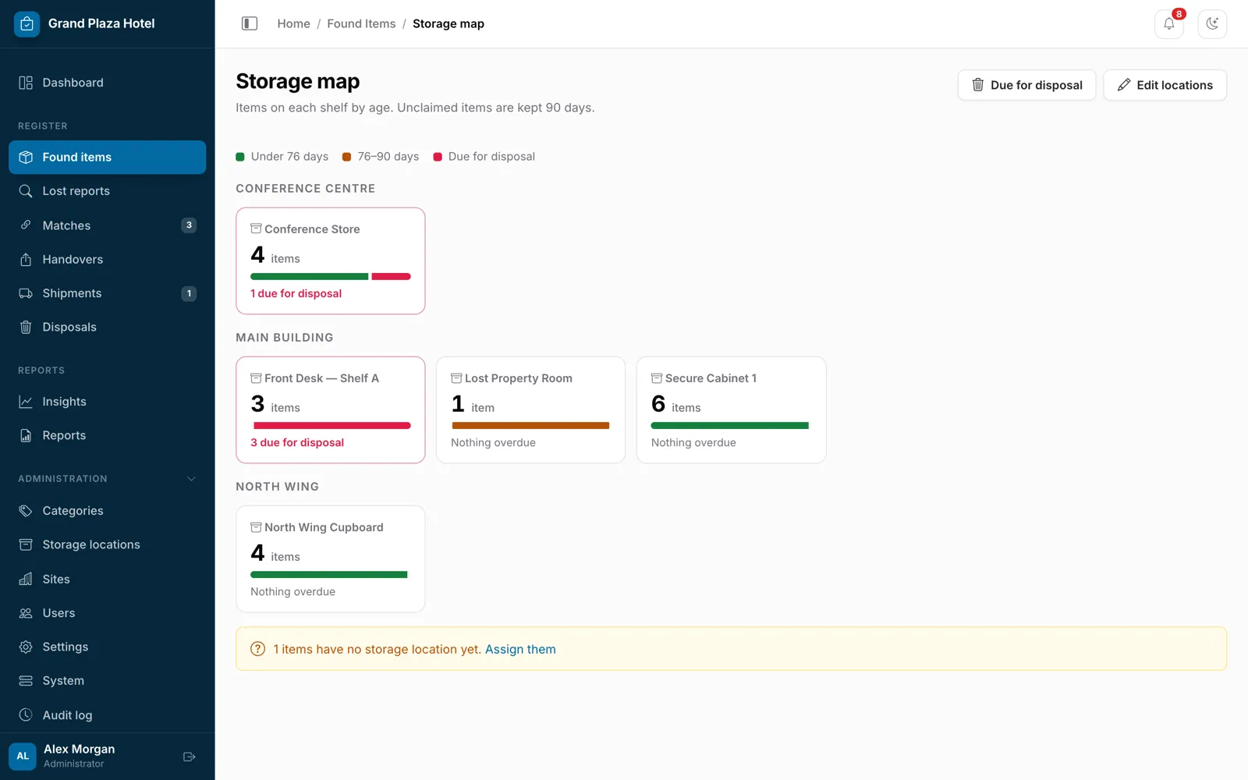Click the question icon in the warning banner
Screen dimensions: 1248x780
click(x=257, y=649)
